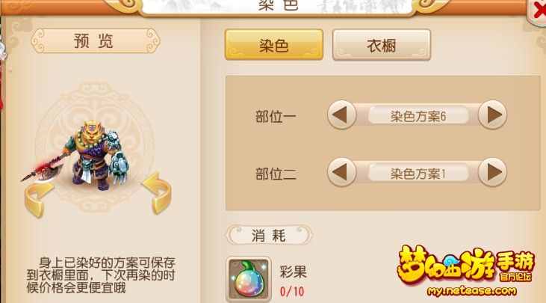The width and height of the screenshot is (546, 303).
Task: Select next scheme for 部位二
Action: [492, 172]
